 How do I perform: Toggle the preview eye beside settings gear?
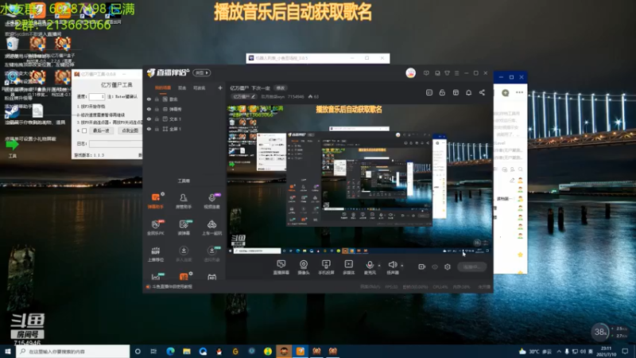(x=435, y=267)
